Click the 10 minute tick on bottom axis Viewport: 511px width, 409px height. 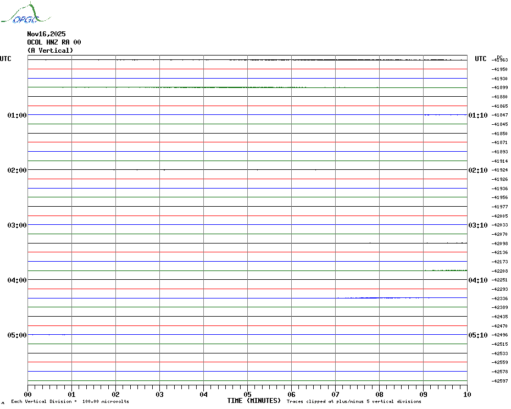pyautogui.click(x=466, y=394)
